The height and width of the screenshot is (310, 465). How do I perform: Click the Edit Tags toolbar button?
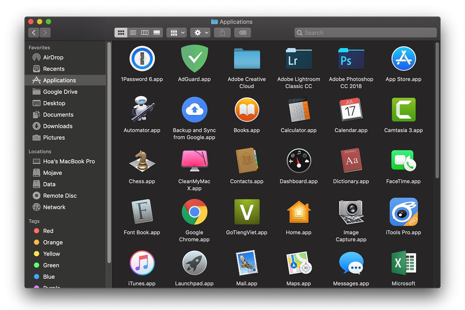tap(243, 33)
